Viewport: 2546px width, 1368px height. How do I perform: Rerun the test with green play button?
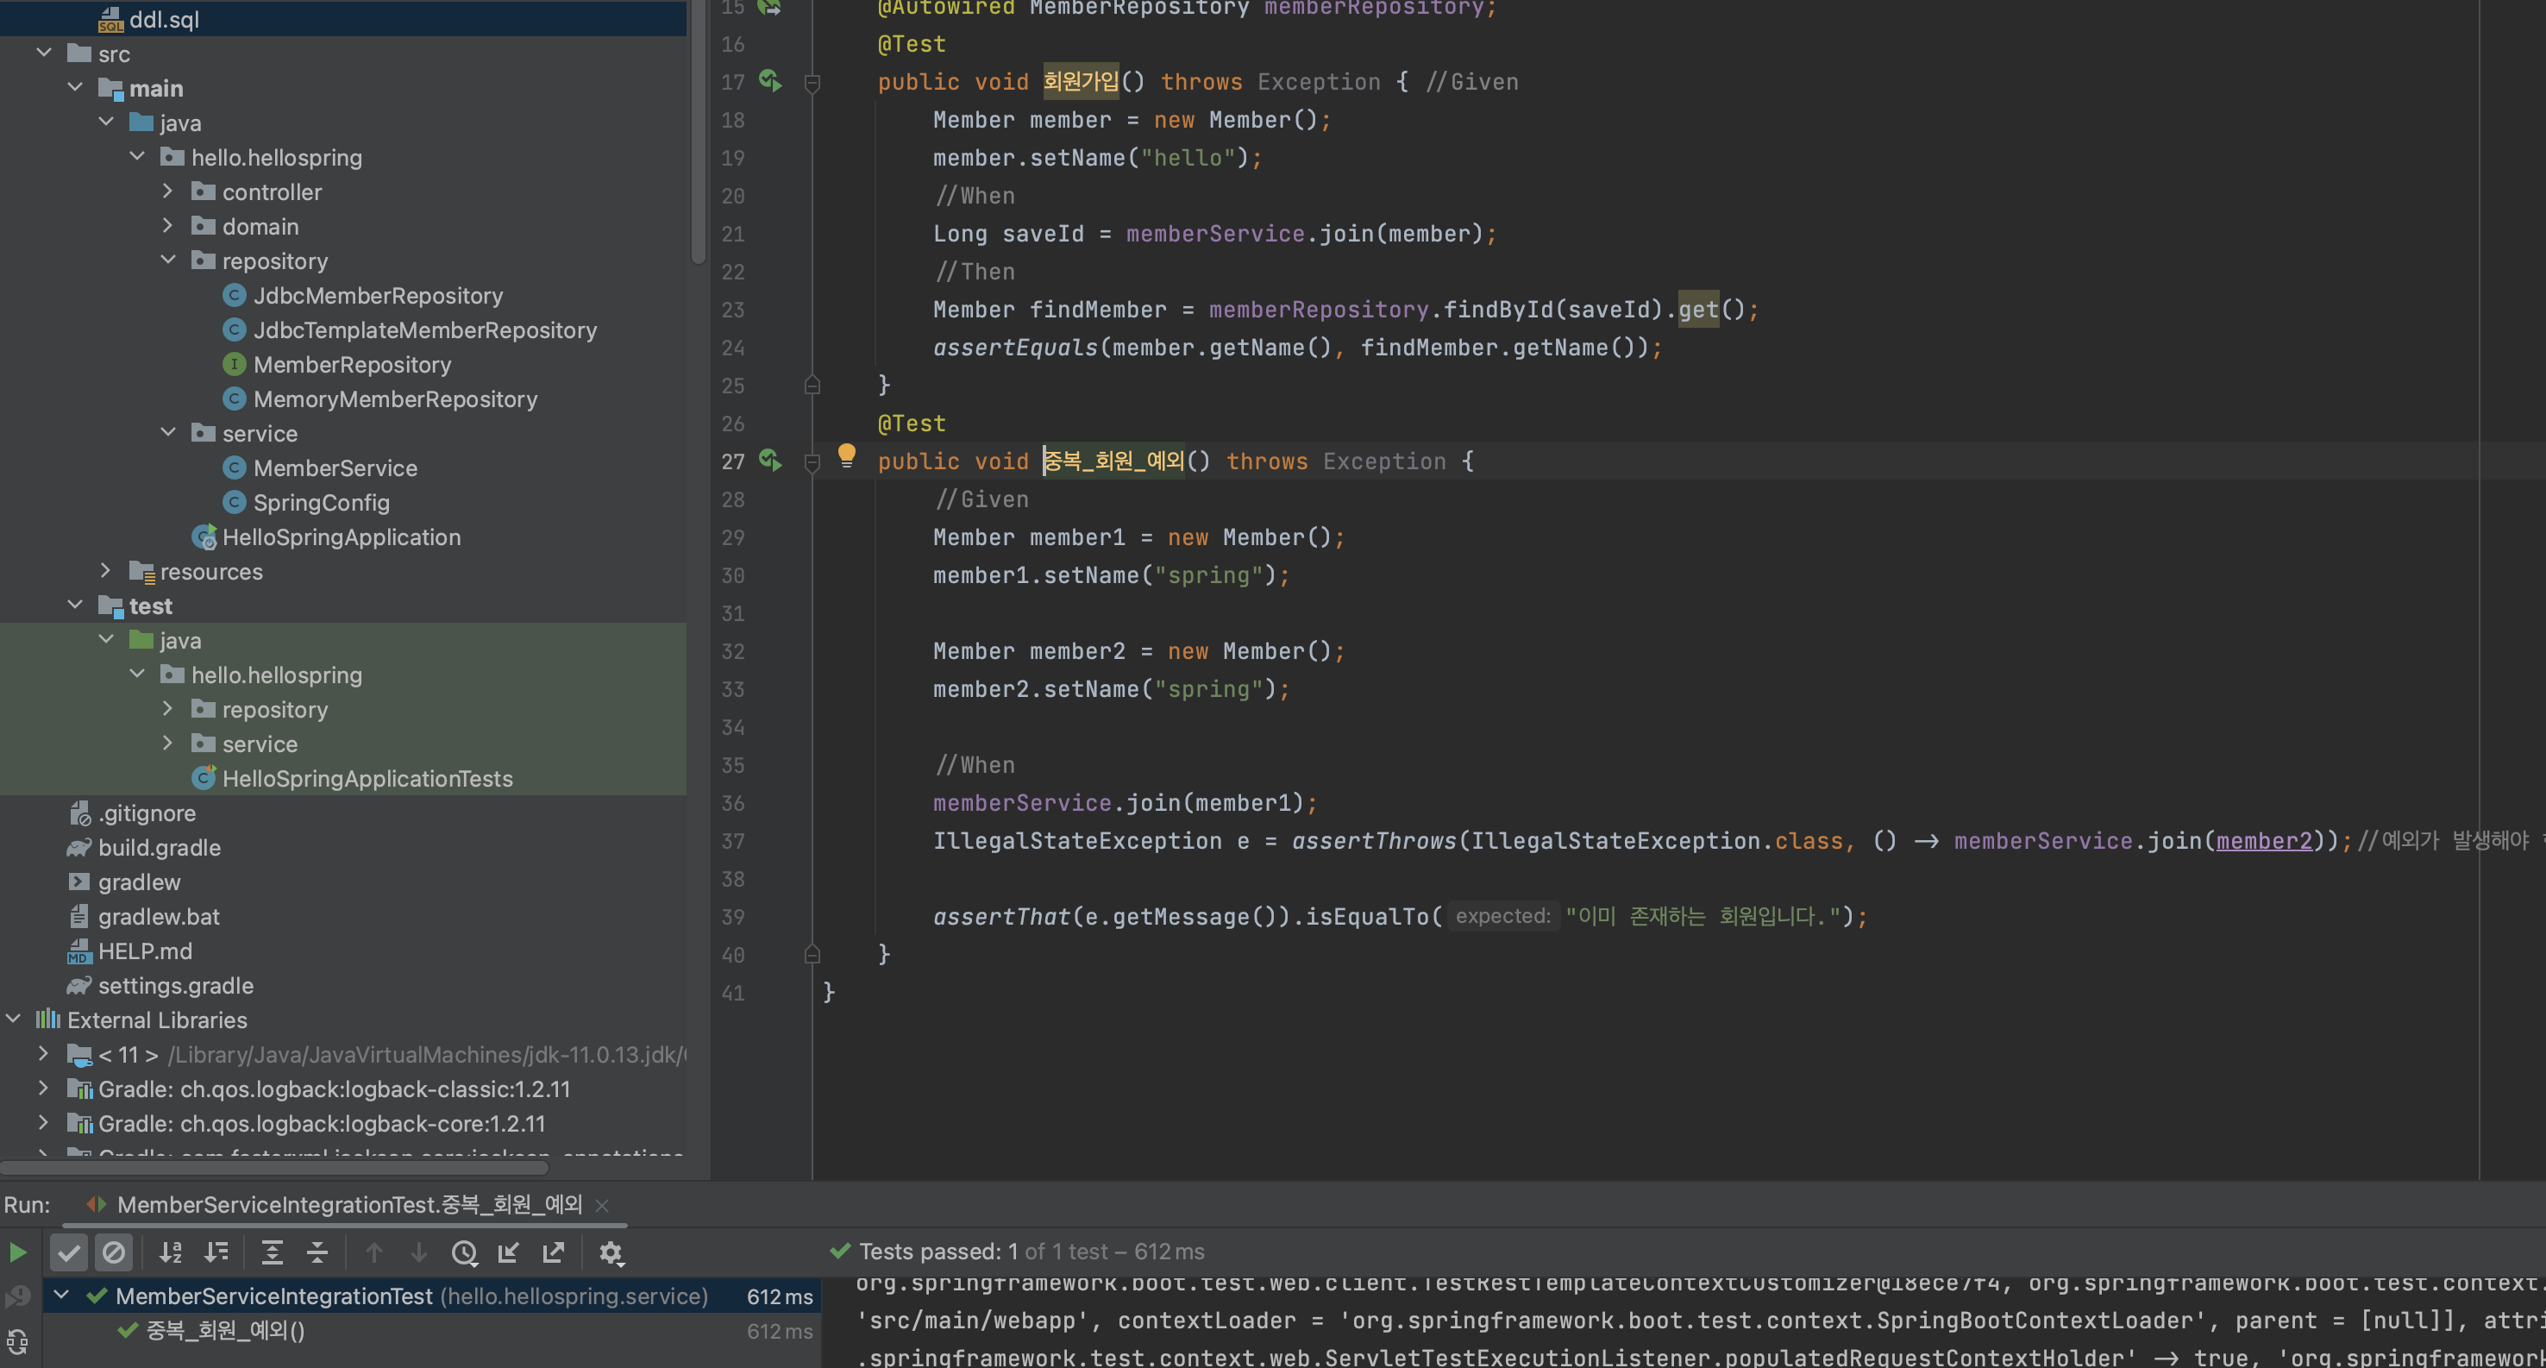(18, 1252)
